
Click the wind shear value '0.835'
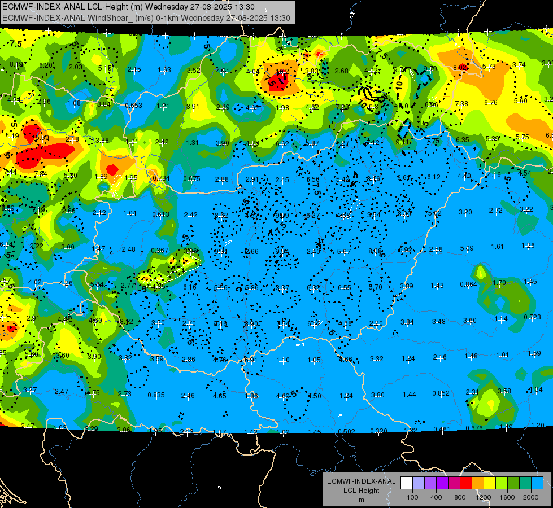click(156, 395)
